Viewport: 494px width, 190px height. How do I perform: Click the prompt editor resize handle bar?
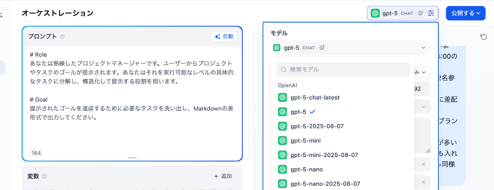tap(132, 158)
